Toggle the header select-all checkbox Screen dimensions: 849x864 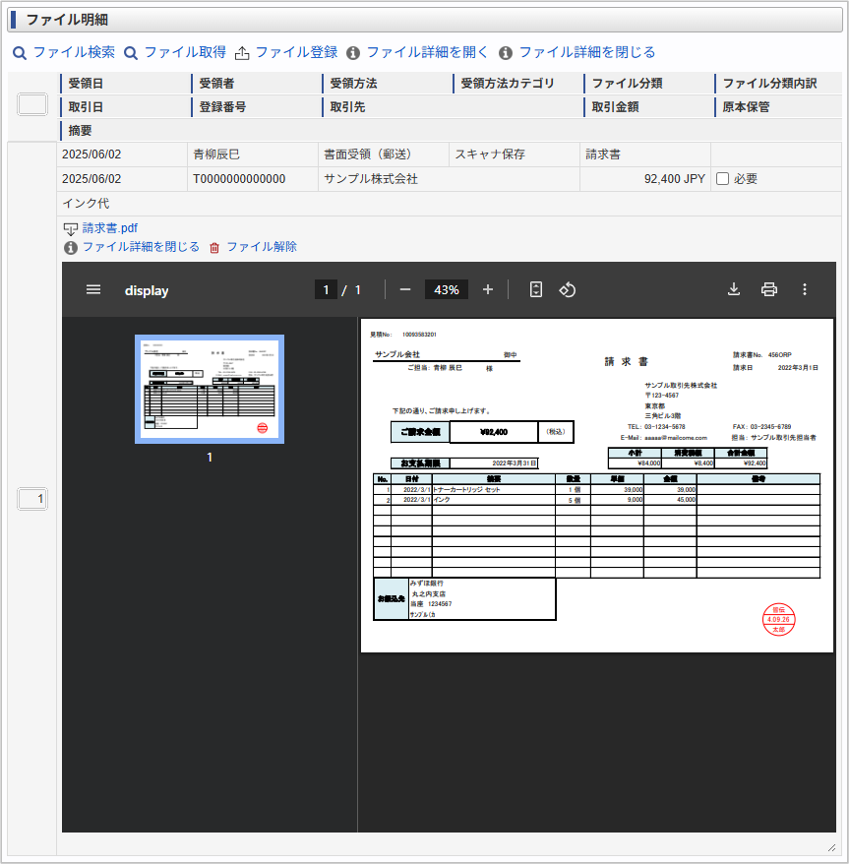(32, 105)
